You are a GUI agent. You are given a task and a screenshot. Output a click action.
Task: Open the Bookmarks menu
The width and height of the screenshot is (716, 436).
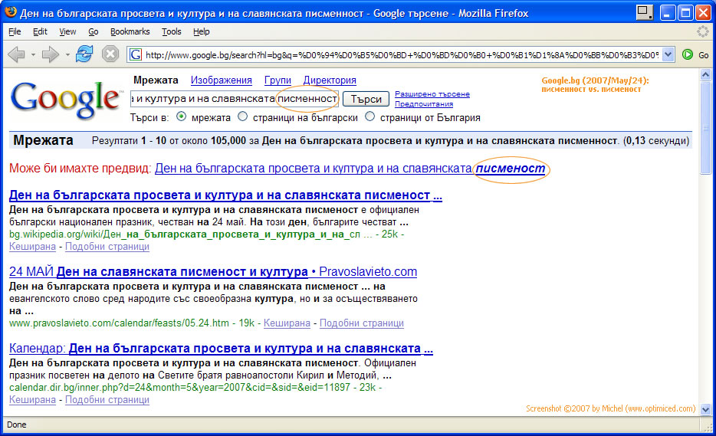(130, 31)
